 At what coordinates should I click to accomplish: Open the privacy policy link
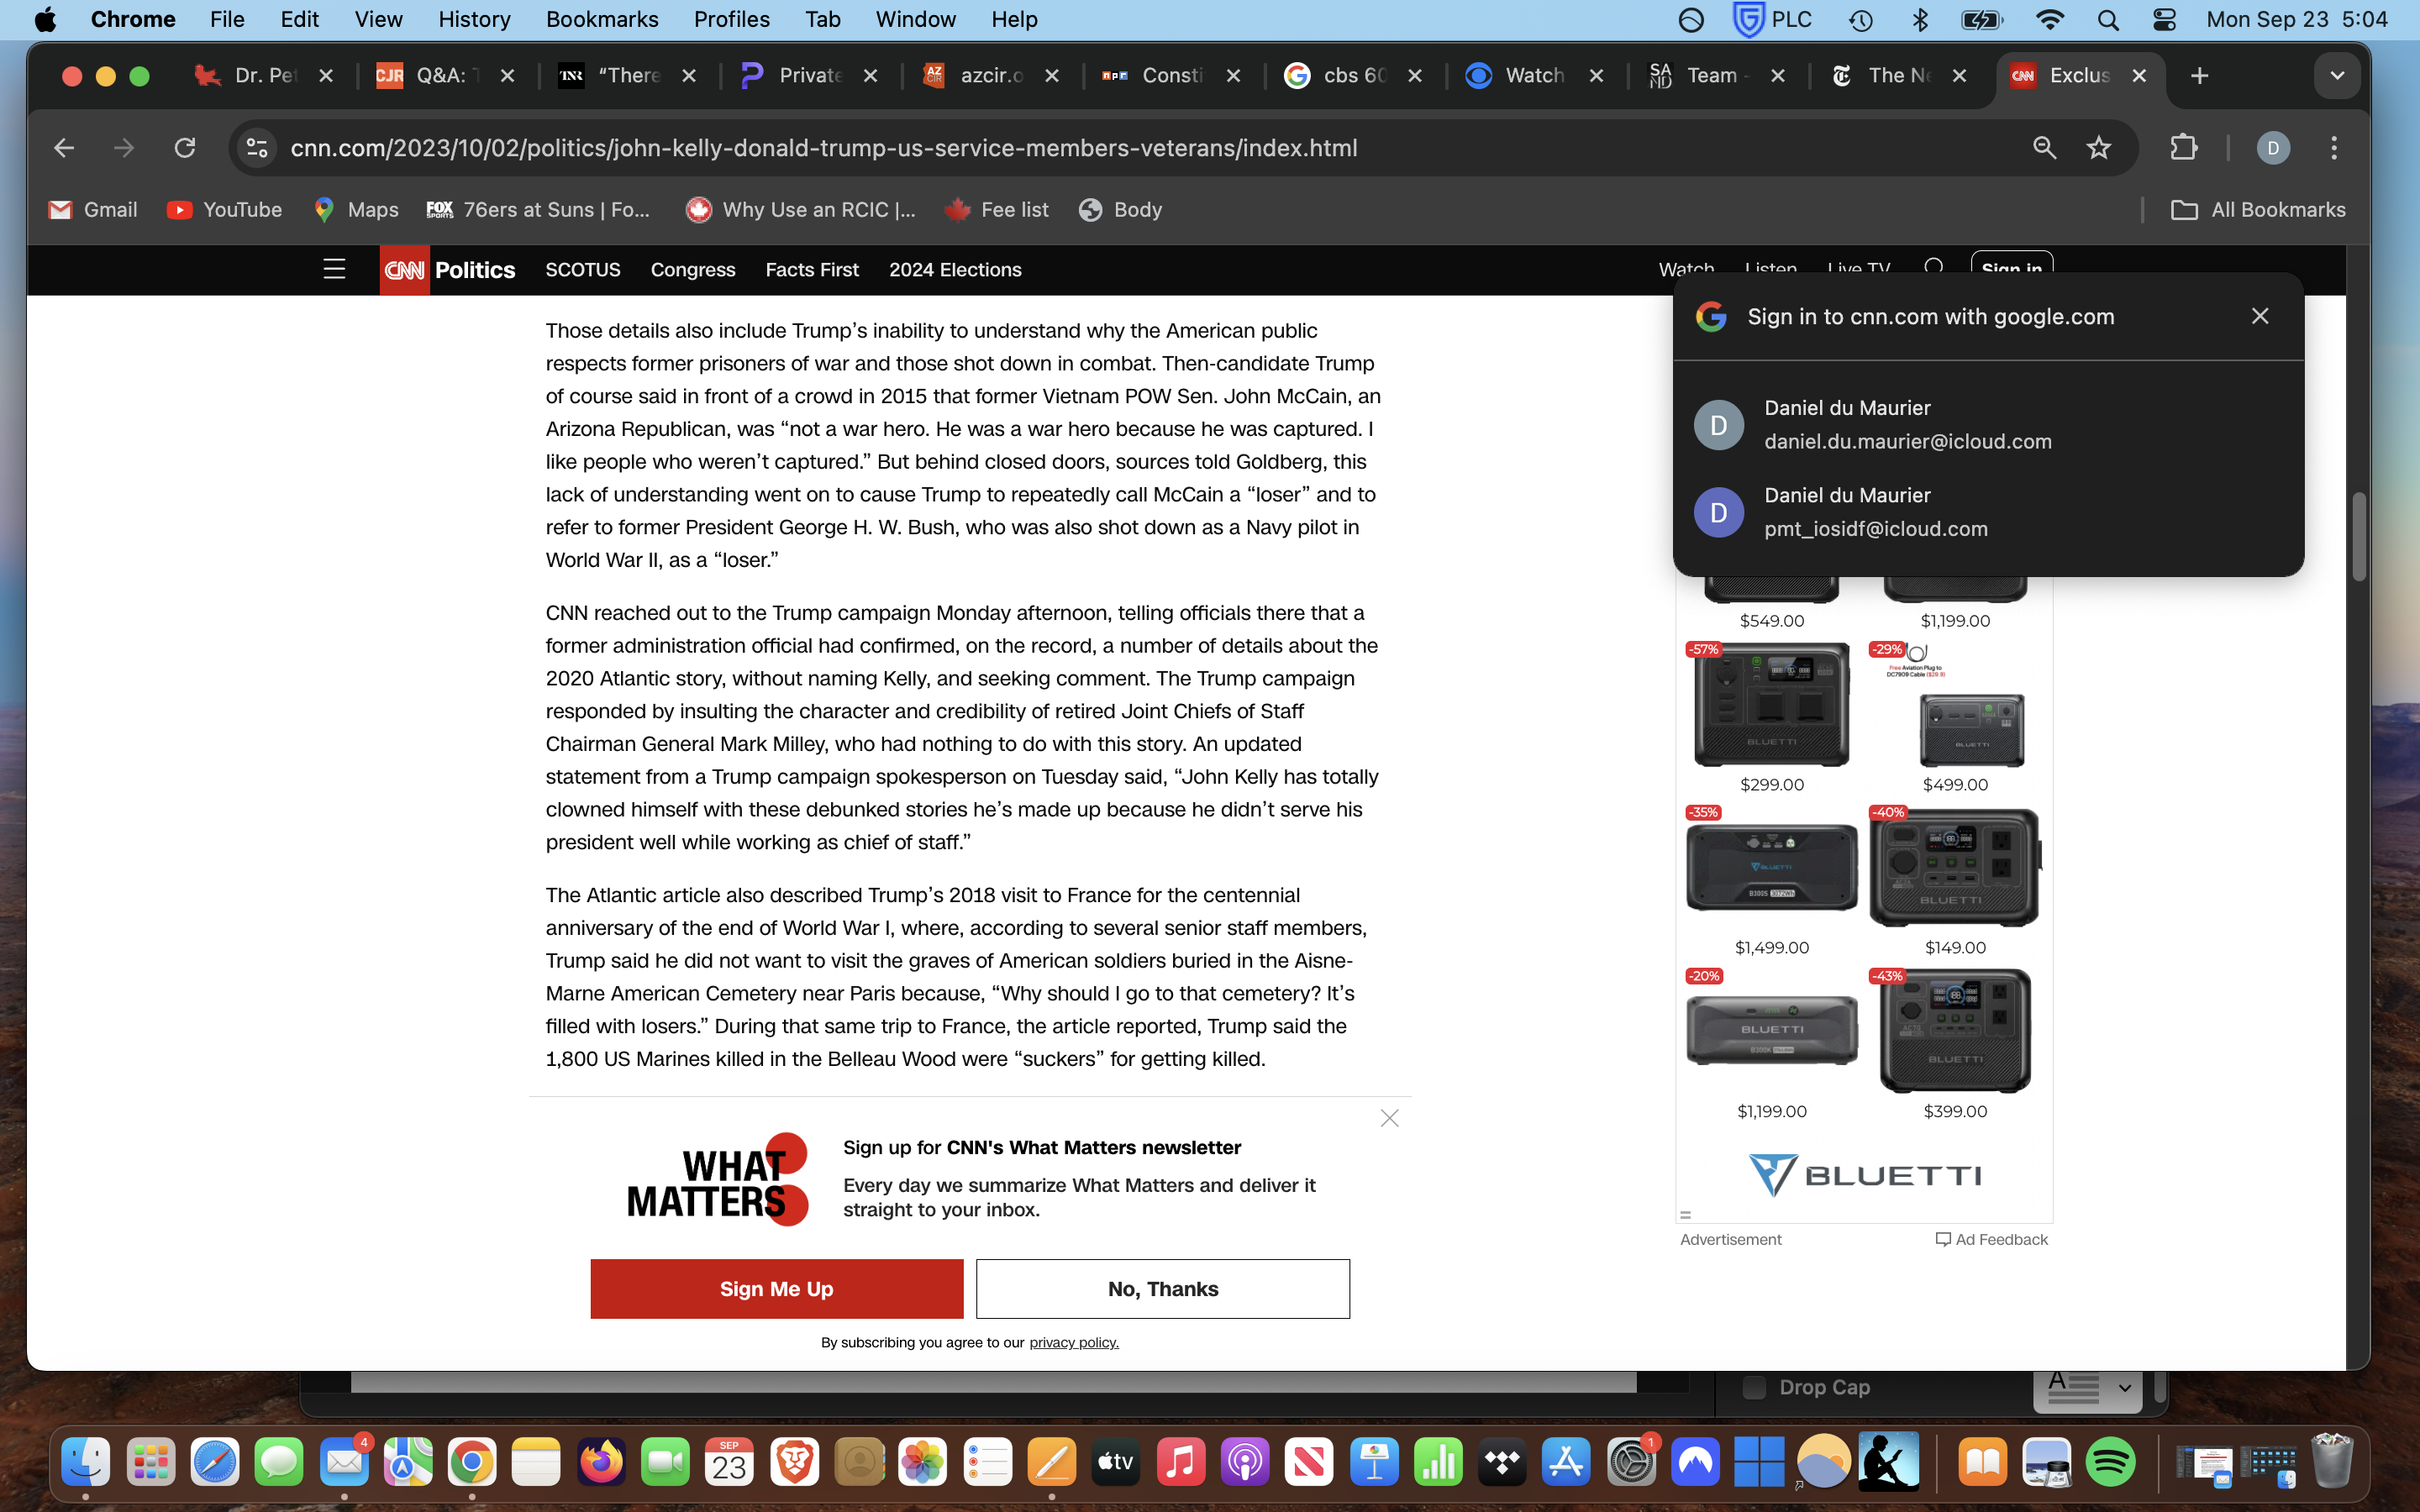point(1073,1342)
